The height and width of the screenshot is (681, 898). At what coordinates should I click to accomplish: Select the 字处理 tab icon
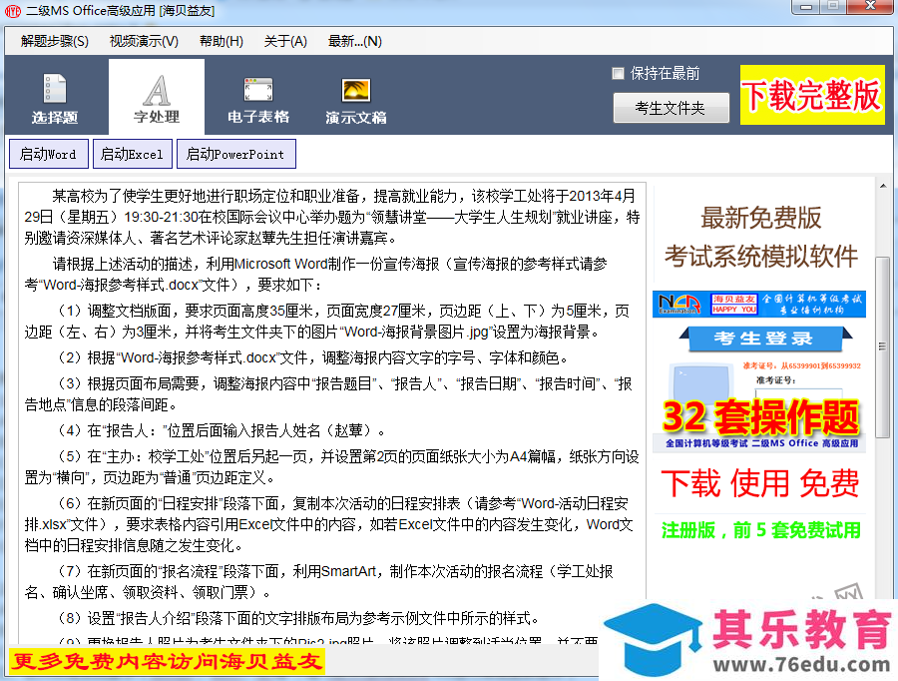click(x=157, y=98)
